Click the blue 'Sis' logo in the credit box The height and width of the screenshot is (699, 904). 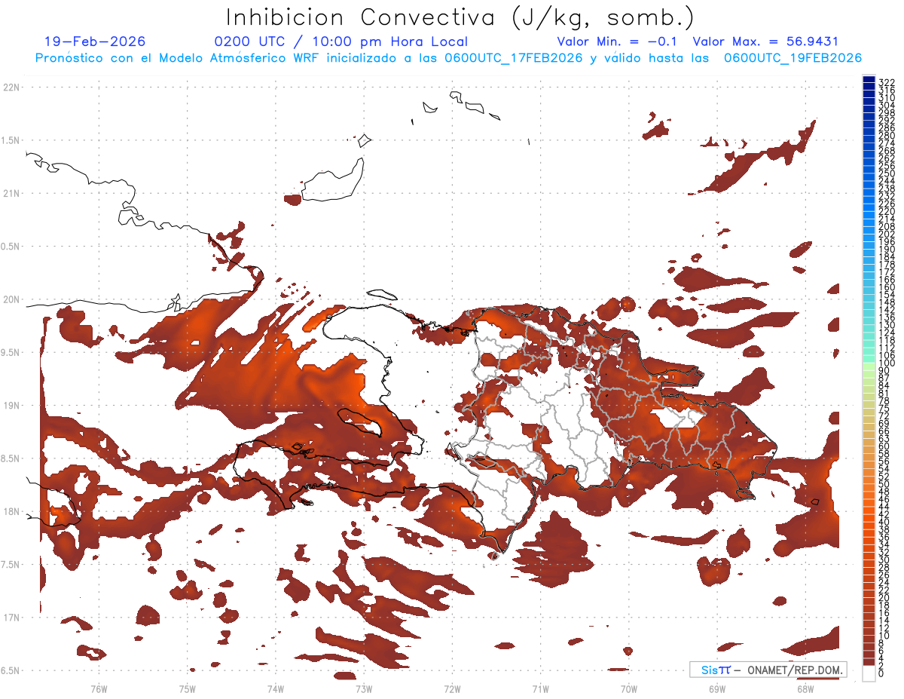point(709,670)
